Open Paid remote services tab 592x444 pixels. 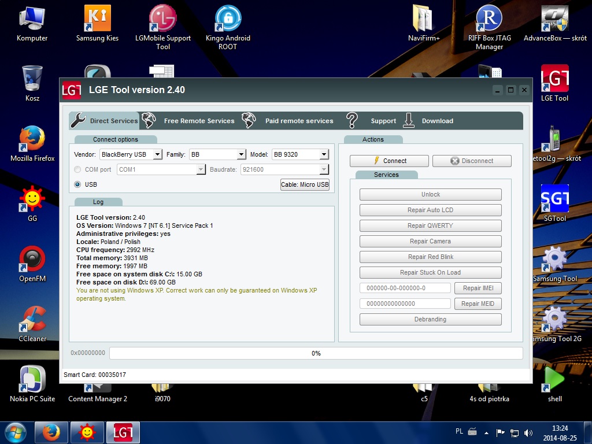[288, 121]
